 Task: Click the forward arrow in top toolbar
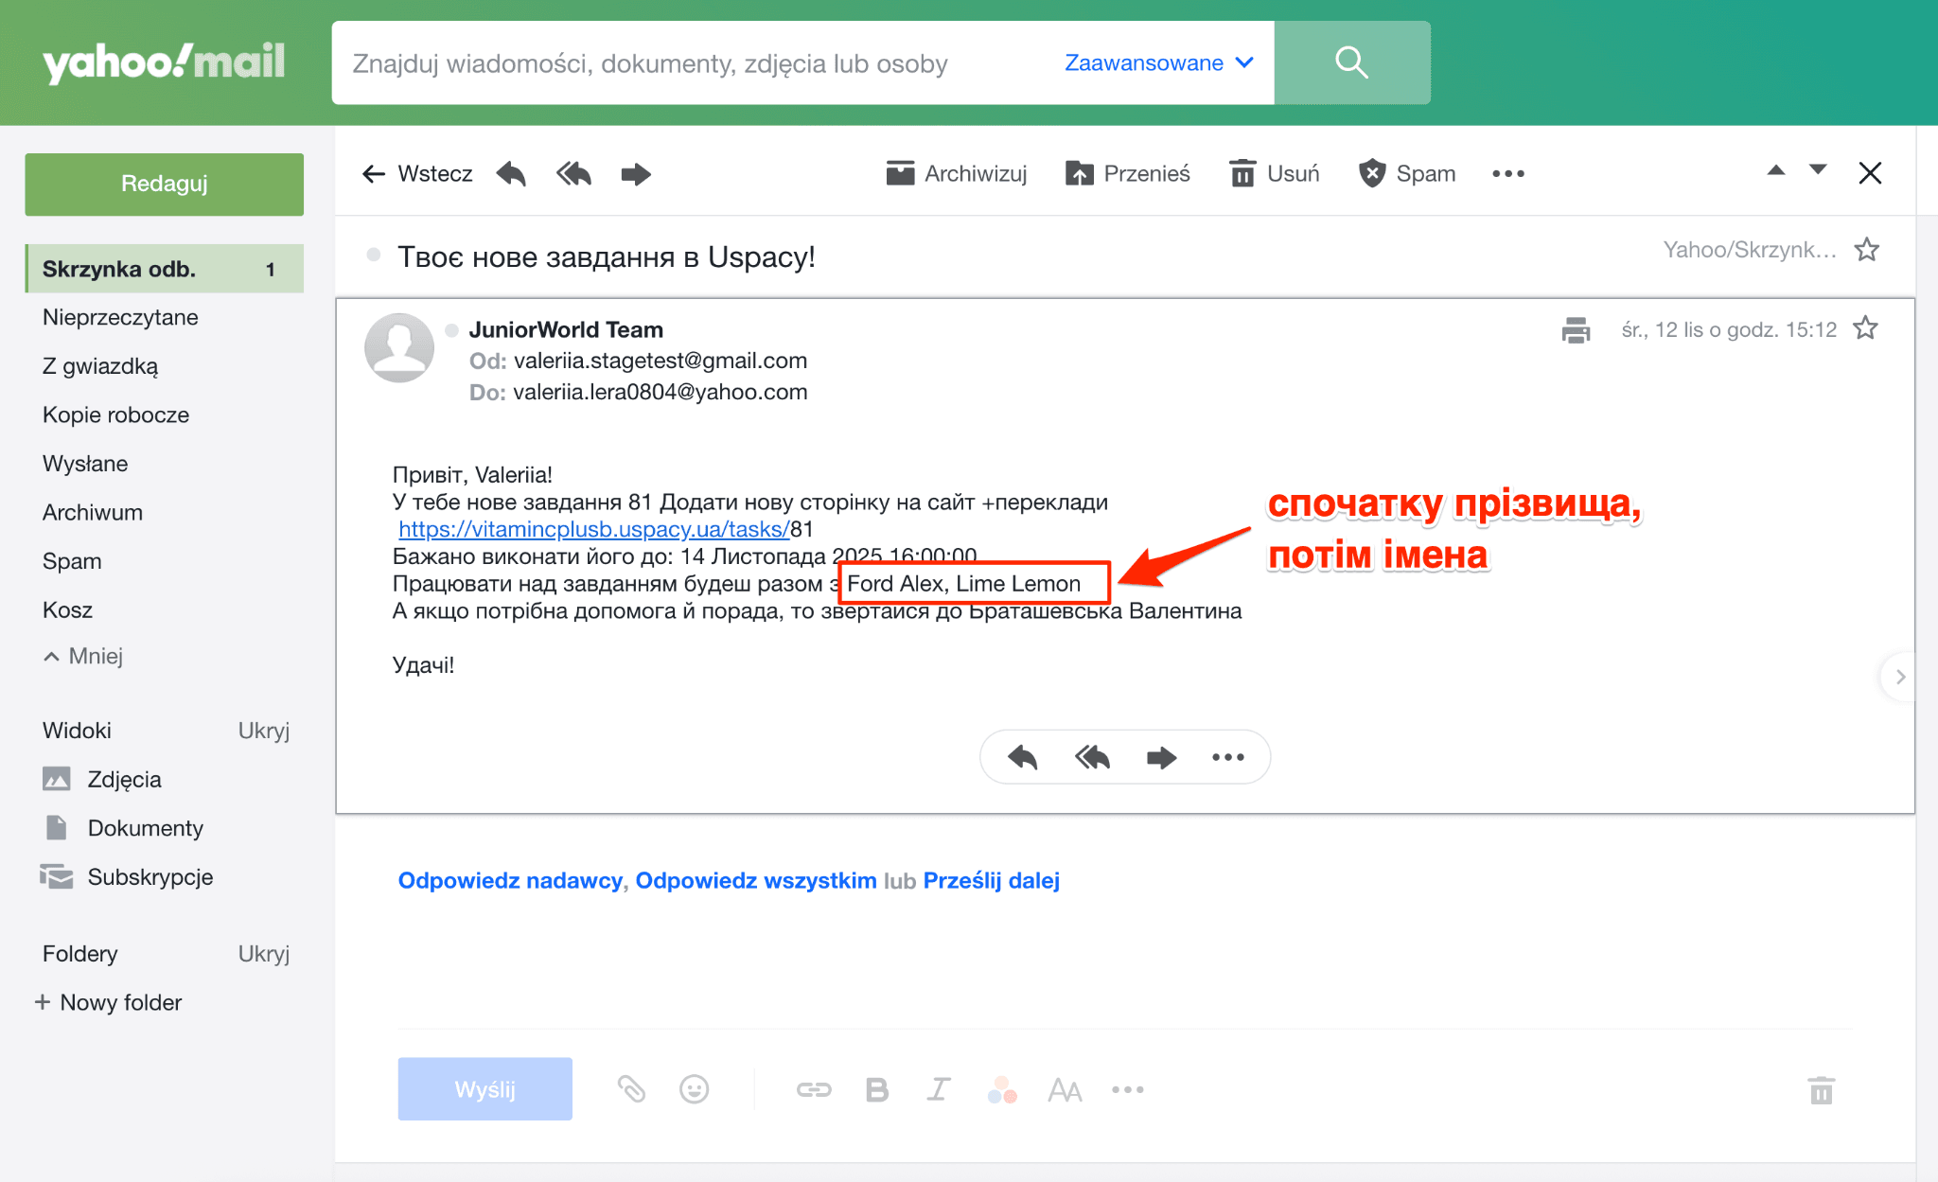tap(636, 174)
